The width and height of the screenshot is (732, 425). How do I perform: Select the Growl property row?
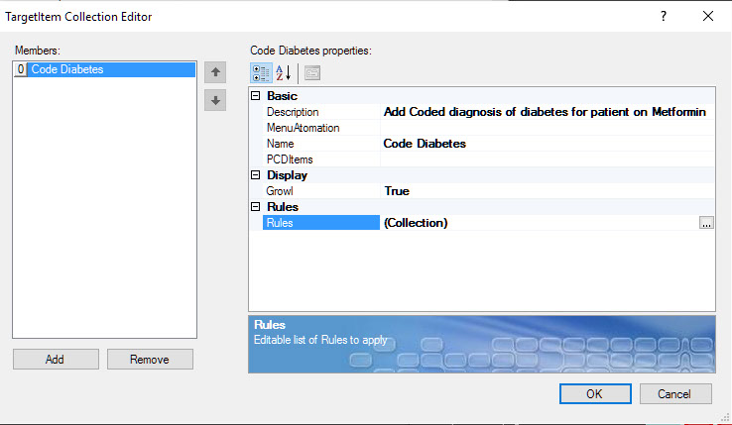coord(317,191)
